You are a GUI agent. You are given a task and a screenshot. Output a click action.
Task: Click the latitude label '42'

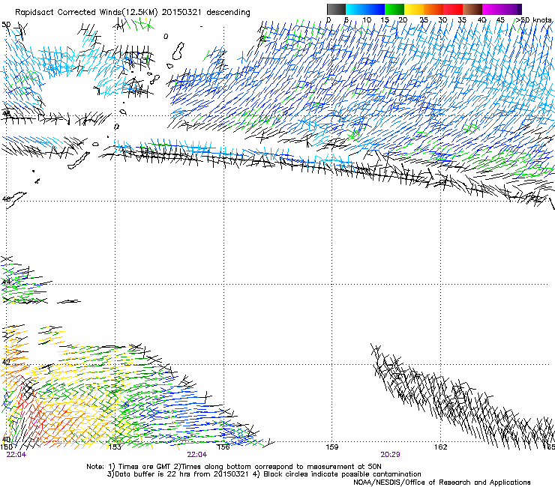pos(6,362)
